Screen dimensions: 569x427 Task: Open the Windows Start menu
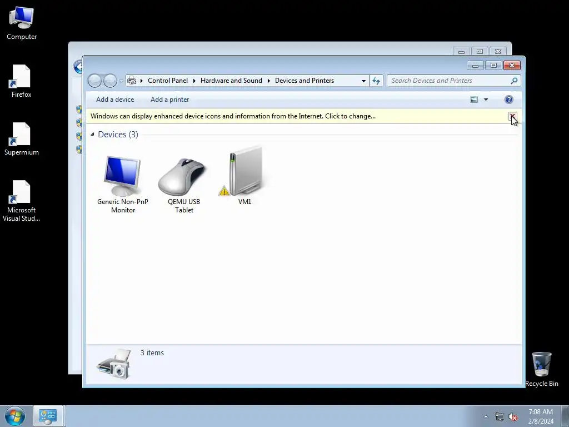click(x=15, y=416)
